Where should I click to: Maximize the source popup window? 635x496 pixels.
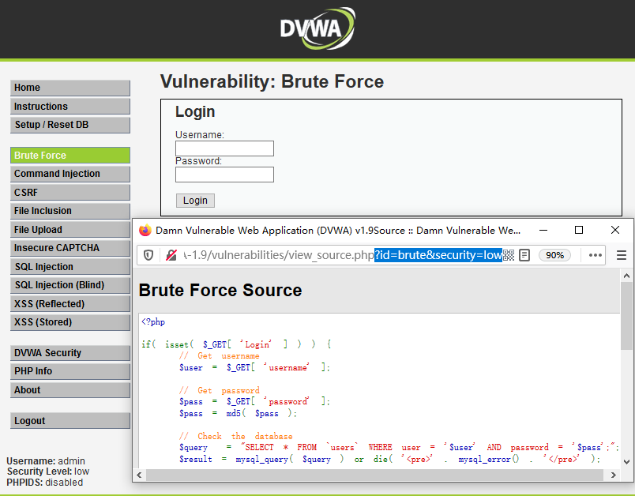[579, 230]
